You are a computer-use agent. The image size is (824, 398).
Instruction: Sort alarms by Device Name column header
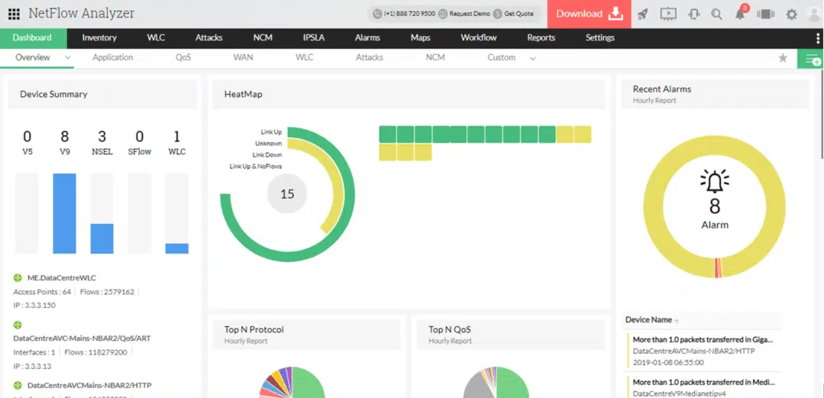click(648, 319)
